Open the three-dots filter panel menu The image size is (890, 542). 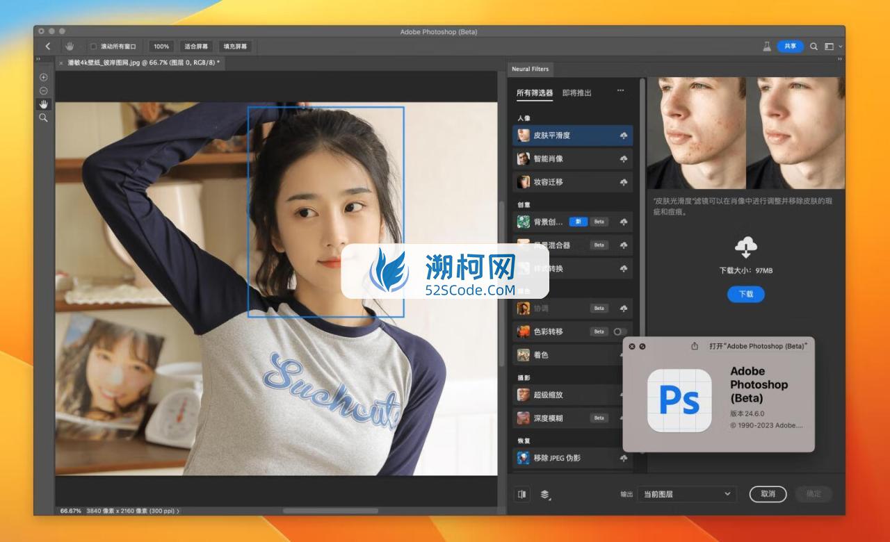coord(620,91)
